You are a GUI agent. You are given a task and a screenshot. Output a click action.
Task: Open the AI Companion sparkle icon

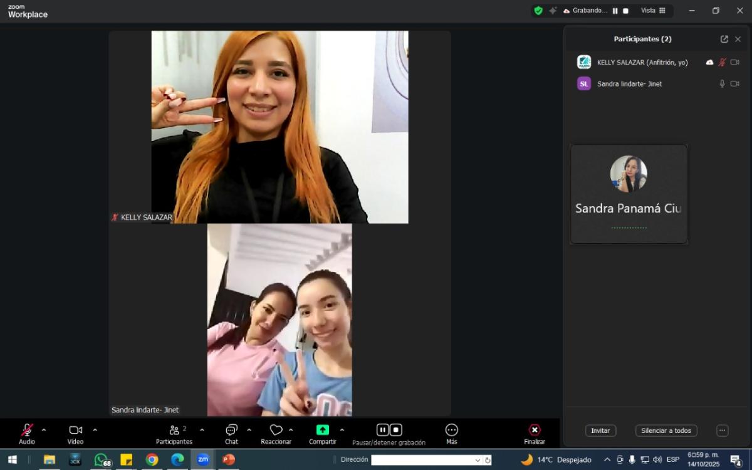tap(552, 11)
